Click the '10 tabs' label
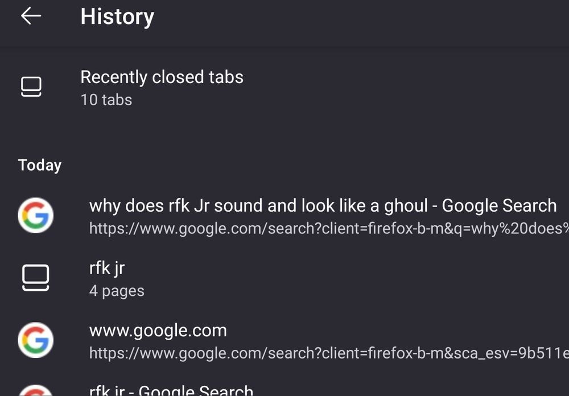This screenshot has width=569, height=396. pos(106,100)
